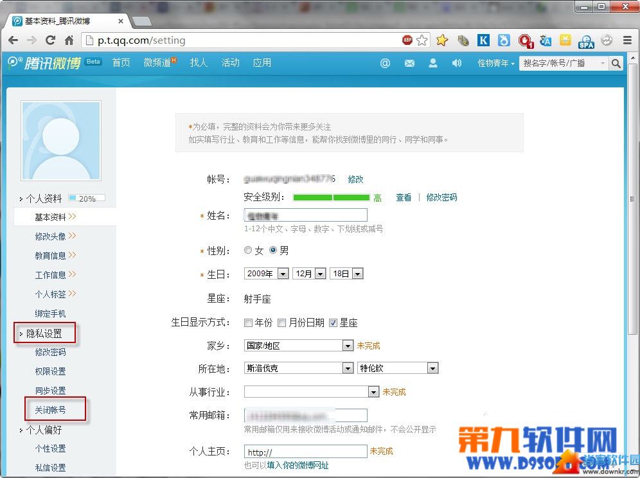Click the yellow star extension icon
This screenshot has height=478, width=640.
(442, 40)
